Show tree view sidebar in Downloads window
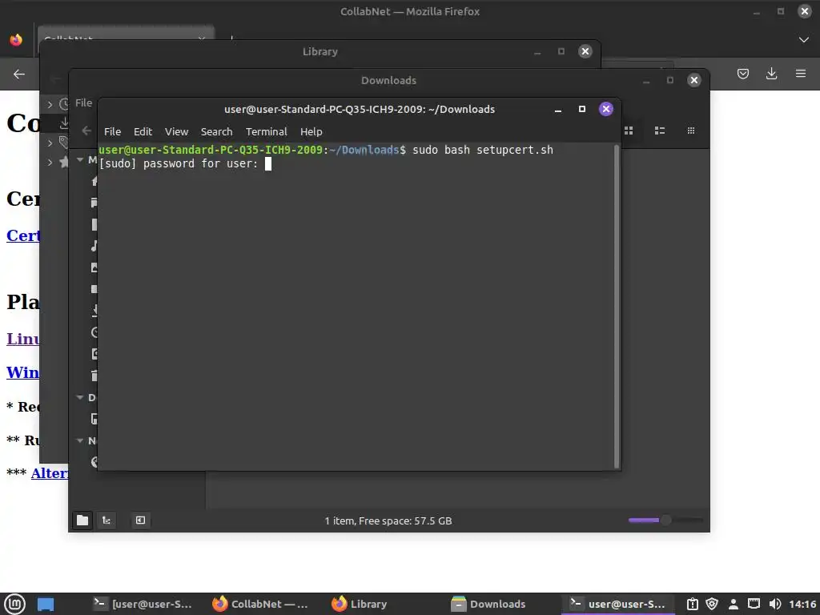820x615 pixels. pyautogui.click(x=107, y=520)
